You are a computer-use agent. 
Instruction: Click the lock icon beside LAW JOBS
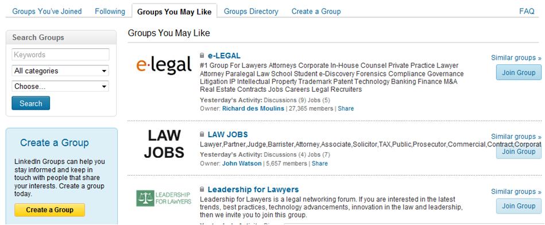(202, 134)
